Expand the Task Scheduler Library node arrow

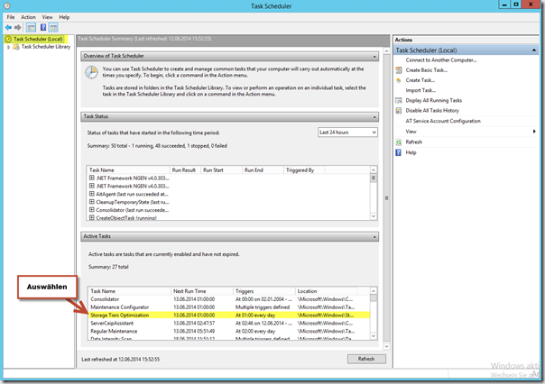point(9,47)
